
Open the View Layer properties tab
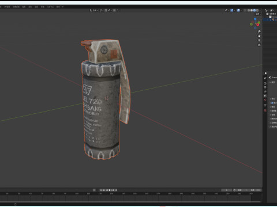(x=265, y=91)
